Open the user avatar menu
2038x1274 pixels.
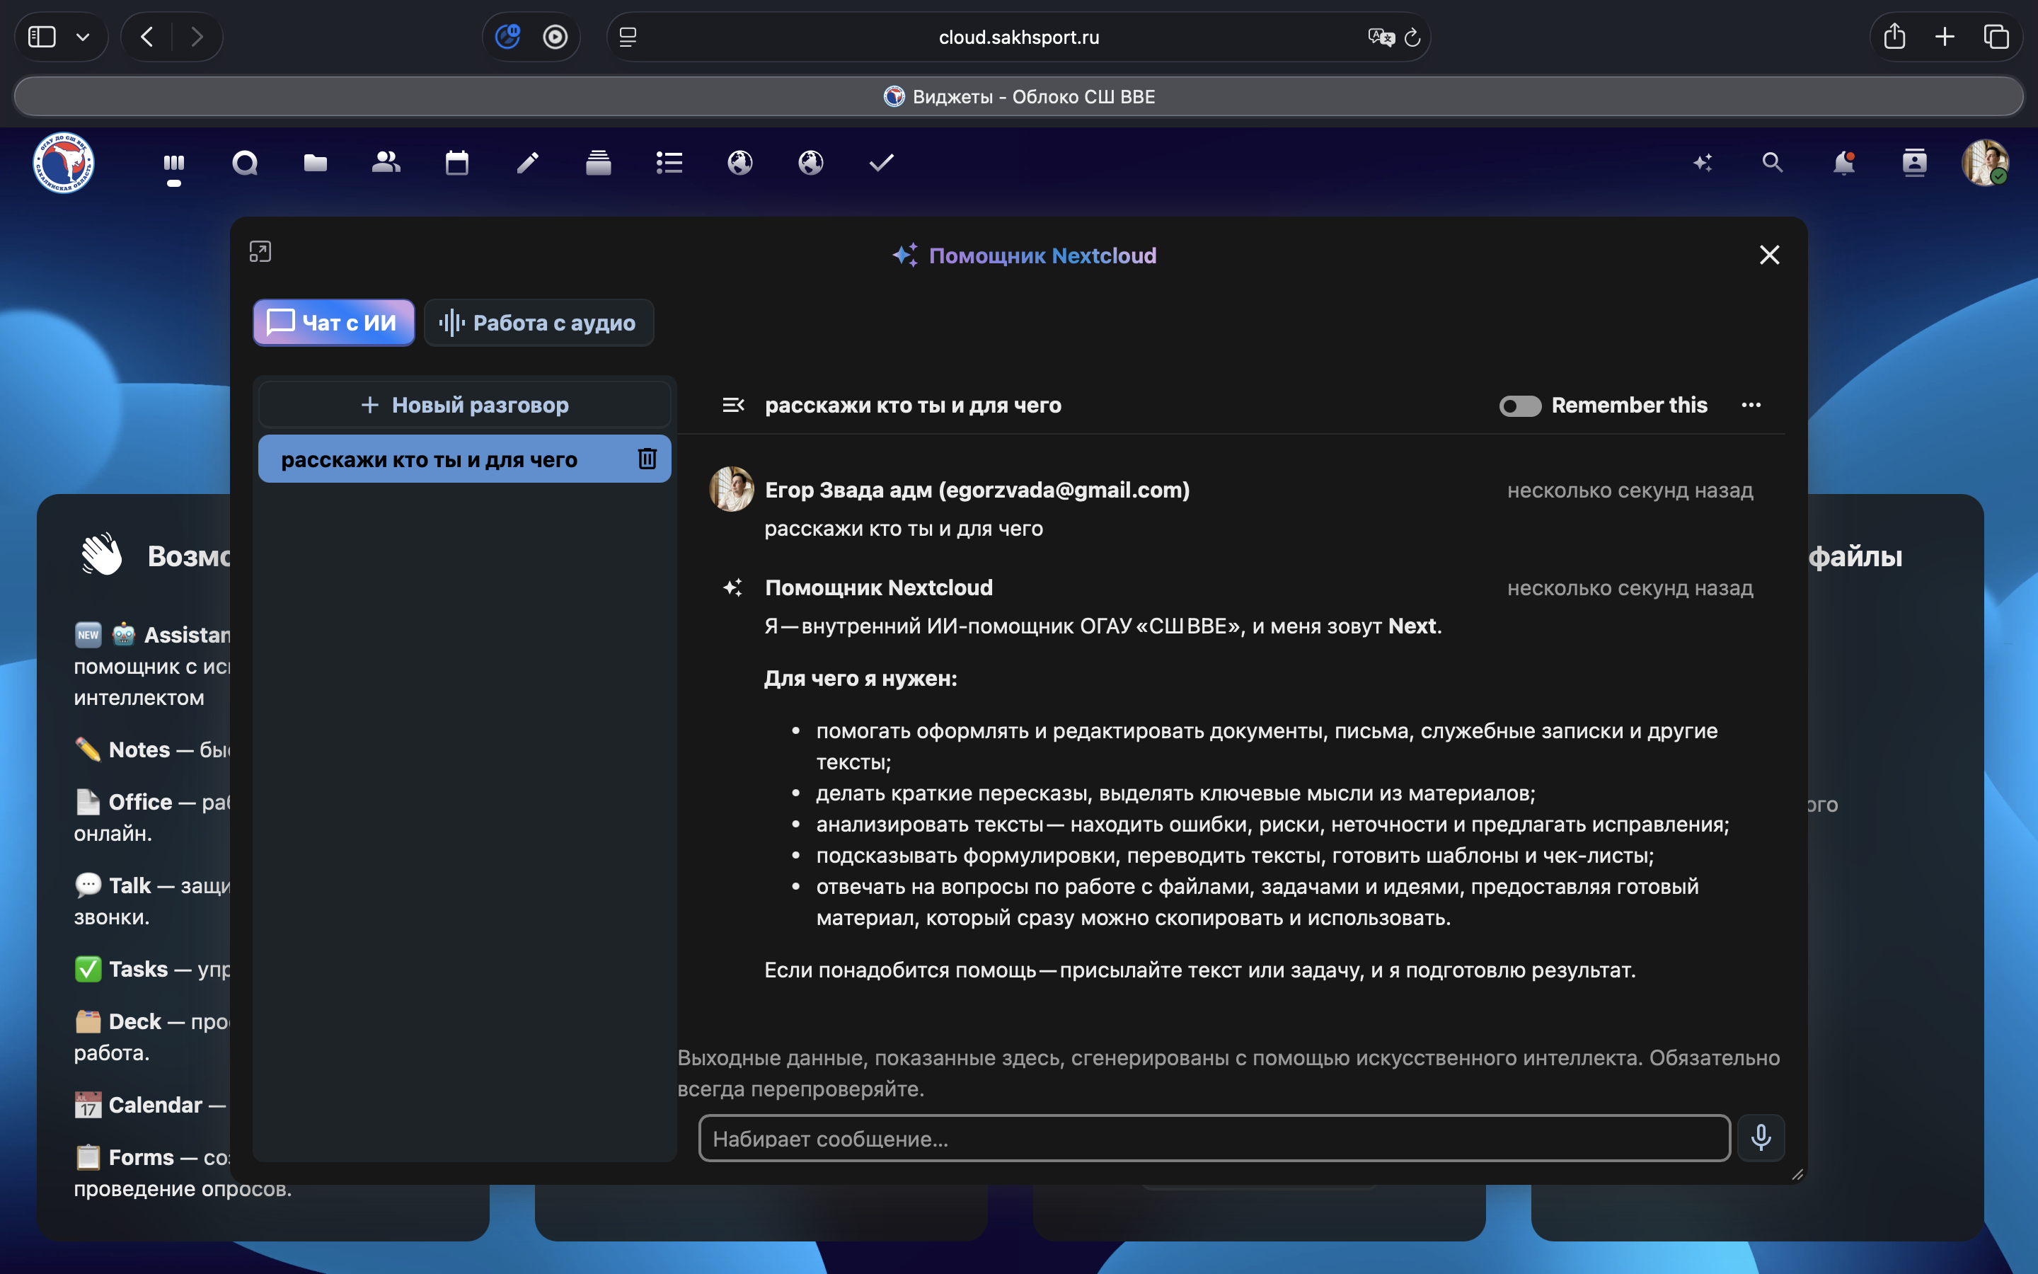tap(1985, 163)
